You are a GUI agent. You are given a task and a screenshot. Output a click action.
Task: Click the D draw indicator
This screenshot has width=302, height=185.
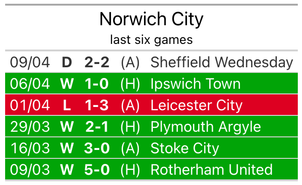[67, 63]
